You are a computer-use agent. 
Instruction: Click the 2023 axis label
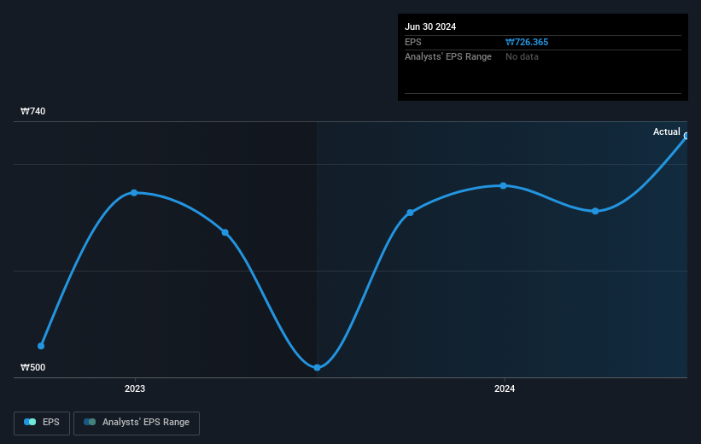click(x=135, y=388)
